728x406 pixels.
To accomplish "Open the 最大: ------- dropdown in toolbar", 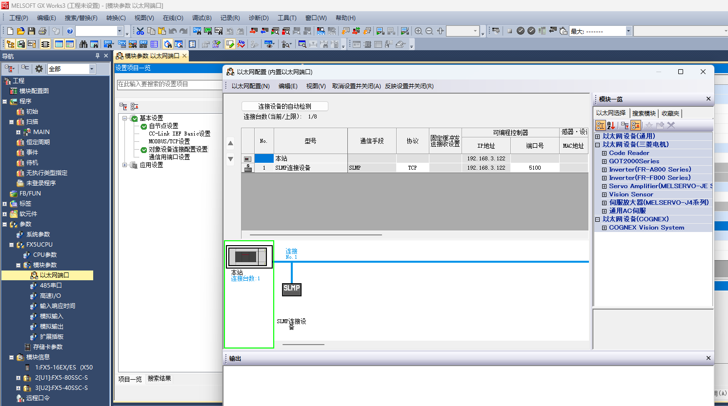I will point(628,31).
